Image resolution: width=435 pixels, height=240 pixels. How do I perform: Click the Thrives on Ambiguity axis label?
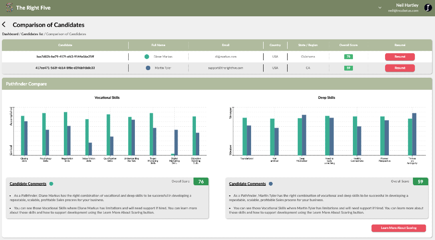[x=412, y=161]
